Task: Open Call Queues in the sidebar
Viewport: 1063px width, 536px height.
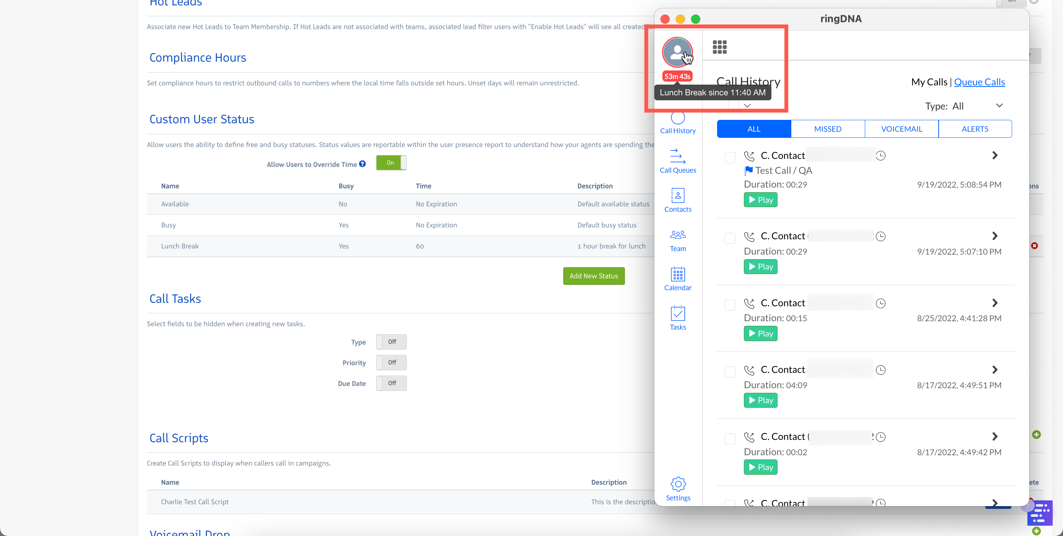Action: [678, 161]
